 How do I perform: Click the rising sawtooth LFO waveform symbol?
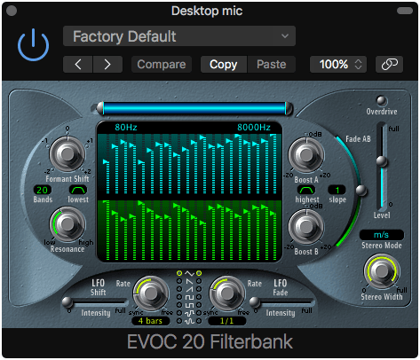click(x=189, y=289)
